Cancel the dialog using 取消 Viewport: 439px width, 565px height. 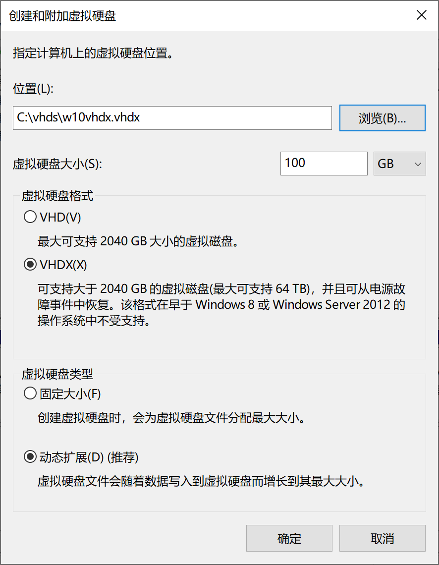coord(383,538)
